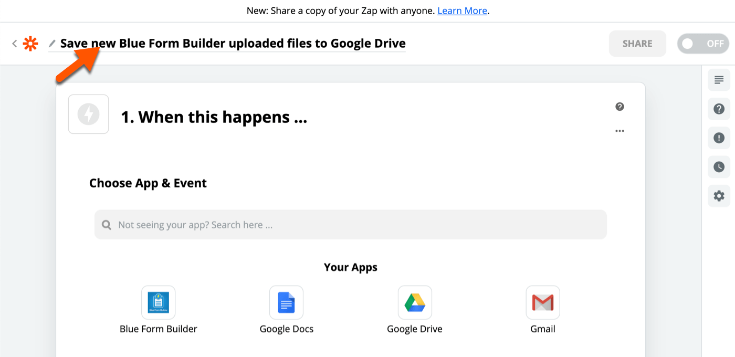Switch the Zap from OFF to ON
735x357 pixels.
703,44
